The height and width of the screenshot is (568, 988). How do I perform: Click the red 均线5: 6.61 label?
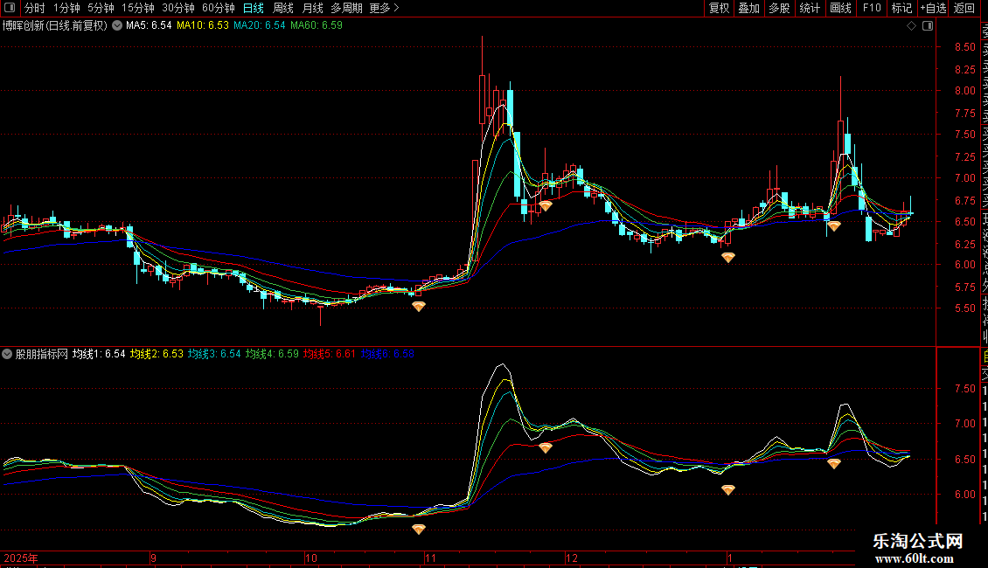point(330,354)
